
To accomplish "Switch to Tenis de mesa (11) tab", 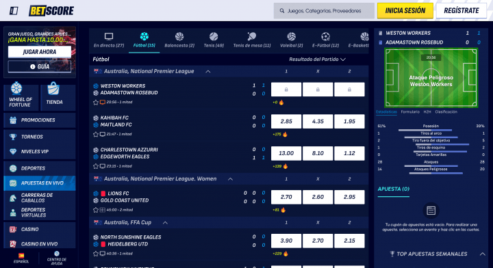I will (x=252, y=40).
